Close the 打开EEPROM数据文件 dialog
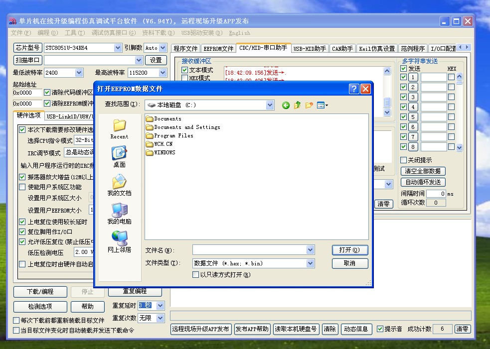490x349 pixels. pyautogui.click(x=365, y=89)
